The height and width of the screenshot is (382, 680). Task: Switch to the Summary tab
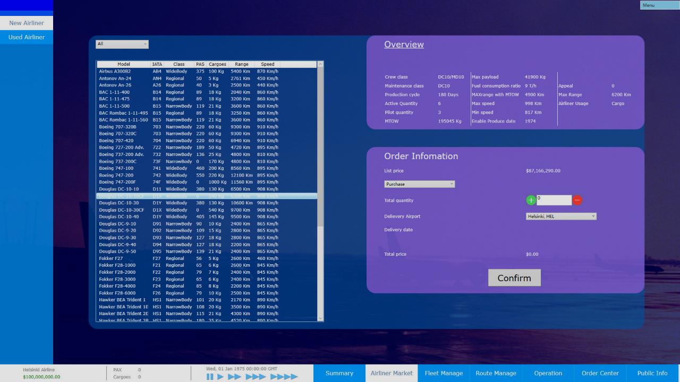(x=339, y=373)
